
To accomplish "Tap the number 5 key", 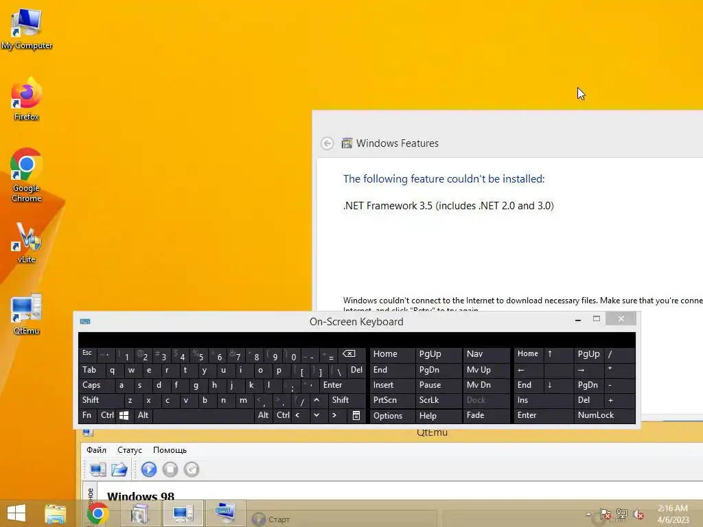I will pos(199,355).
